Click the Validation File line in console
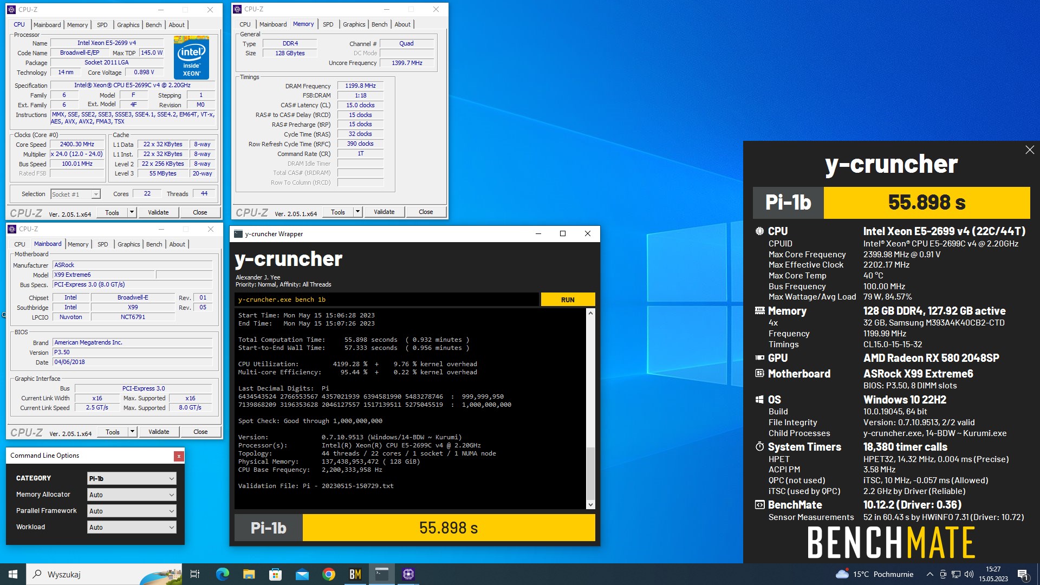 [x=316, y=486]
